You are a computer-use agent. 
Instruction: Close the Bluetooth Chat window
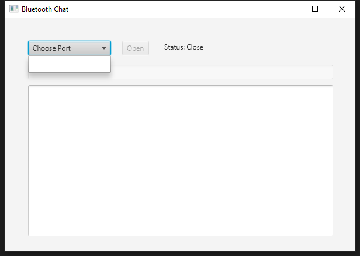(342, 9)
